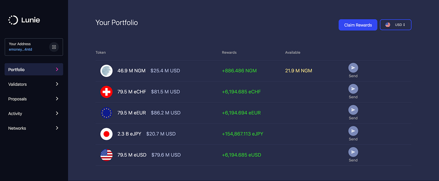The image size is (439, 181).
Task: Click the Your Address label
Action: pyautogui.click(x=20, y=44)
